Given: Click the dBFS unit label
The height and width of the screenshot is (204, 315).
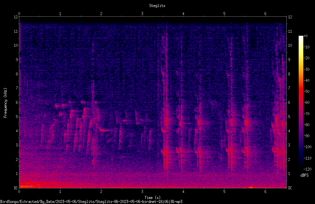Looking at the screenshot, I should 304,175.
